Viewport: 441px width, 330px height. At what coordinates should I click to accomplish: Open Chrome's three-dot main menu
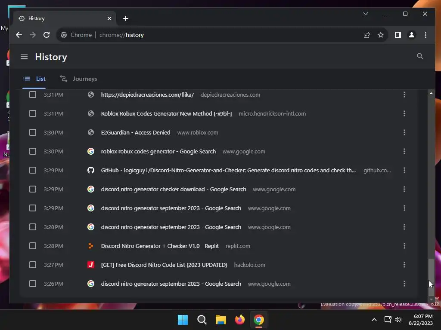tap(425, 35)
